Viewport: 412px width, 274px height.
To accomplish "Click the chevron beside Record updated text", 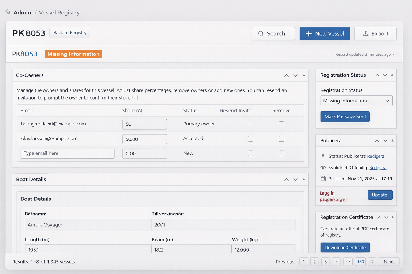I will point(395,54).
